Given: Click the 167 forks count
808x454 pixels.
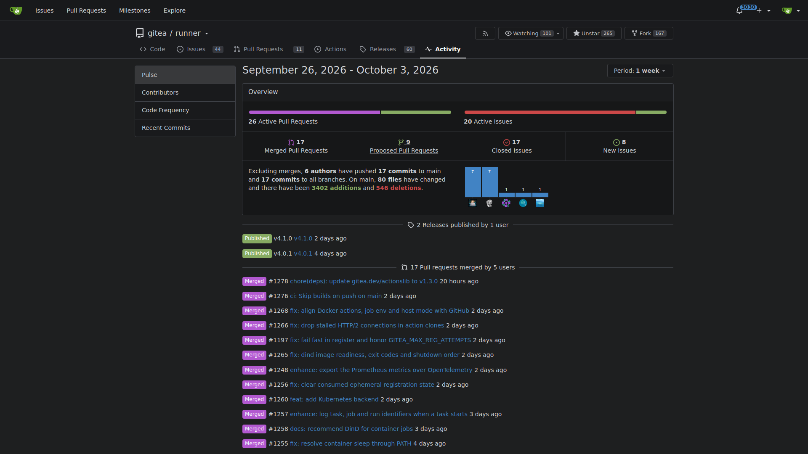Looking at the screenshot, I should click(x=660, y=33).
